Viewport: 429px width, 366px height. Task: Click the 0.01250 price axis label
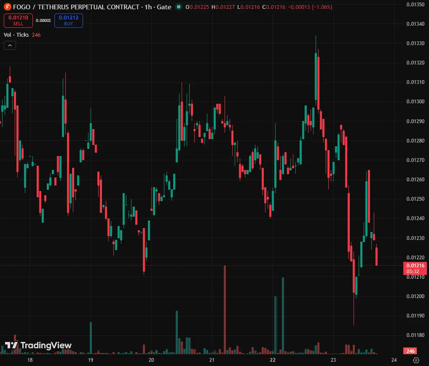coord(416,199)
